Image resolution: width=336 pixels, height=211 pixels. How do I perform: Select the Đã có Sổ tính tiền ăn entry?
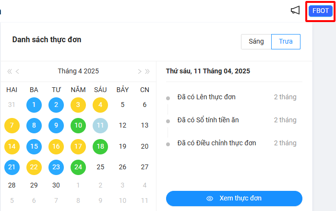tap(208, 120)
